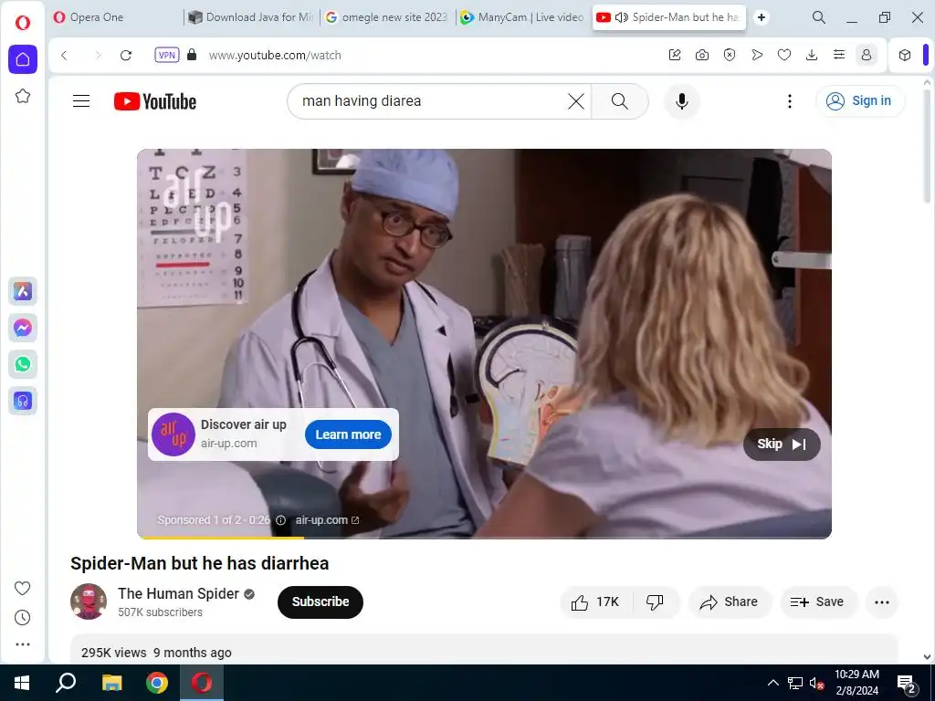Screen dimensions: 935x701
Task: Visit air-up.com sponsor link in player
Action: (x=327, y=519)
